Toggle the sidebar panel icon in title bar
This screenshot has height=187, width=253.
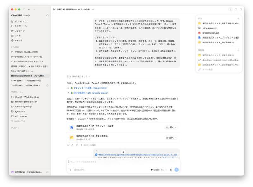[24, 10]
